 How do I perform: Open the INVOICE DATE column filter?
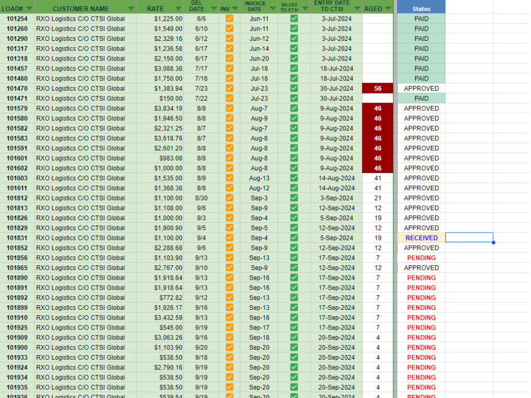point(272,9)
